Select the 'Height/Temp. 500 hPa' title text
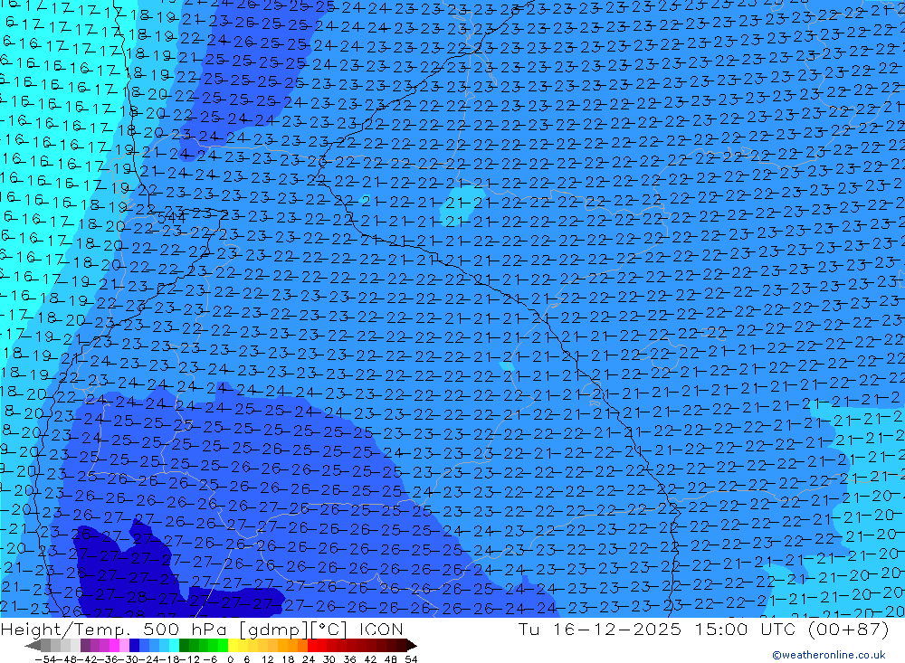This screenshot has height=663, width=905. coord(116,630)
